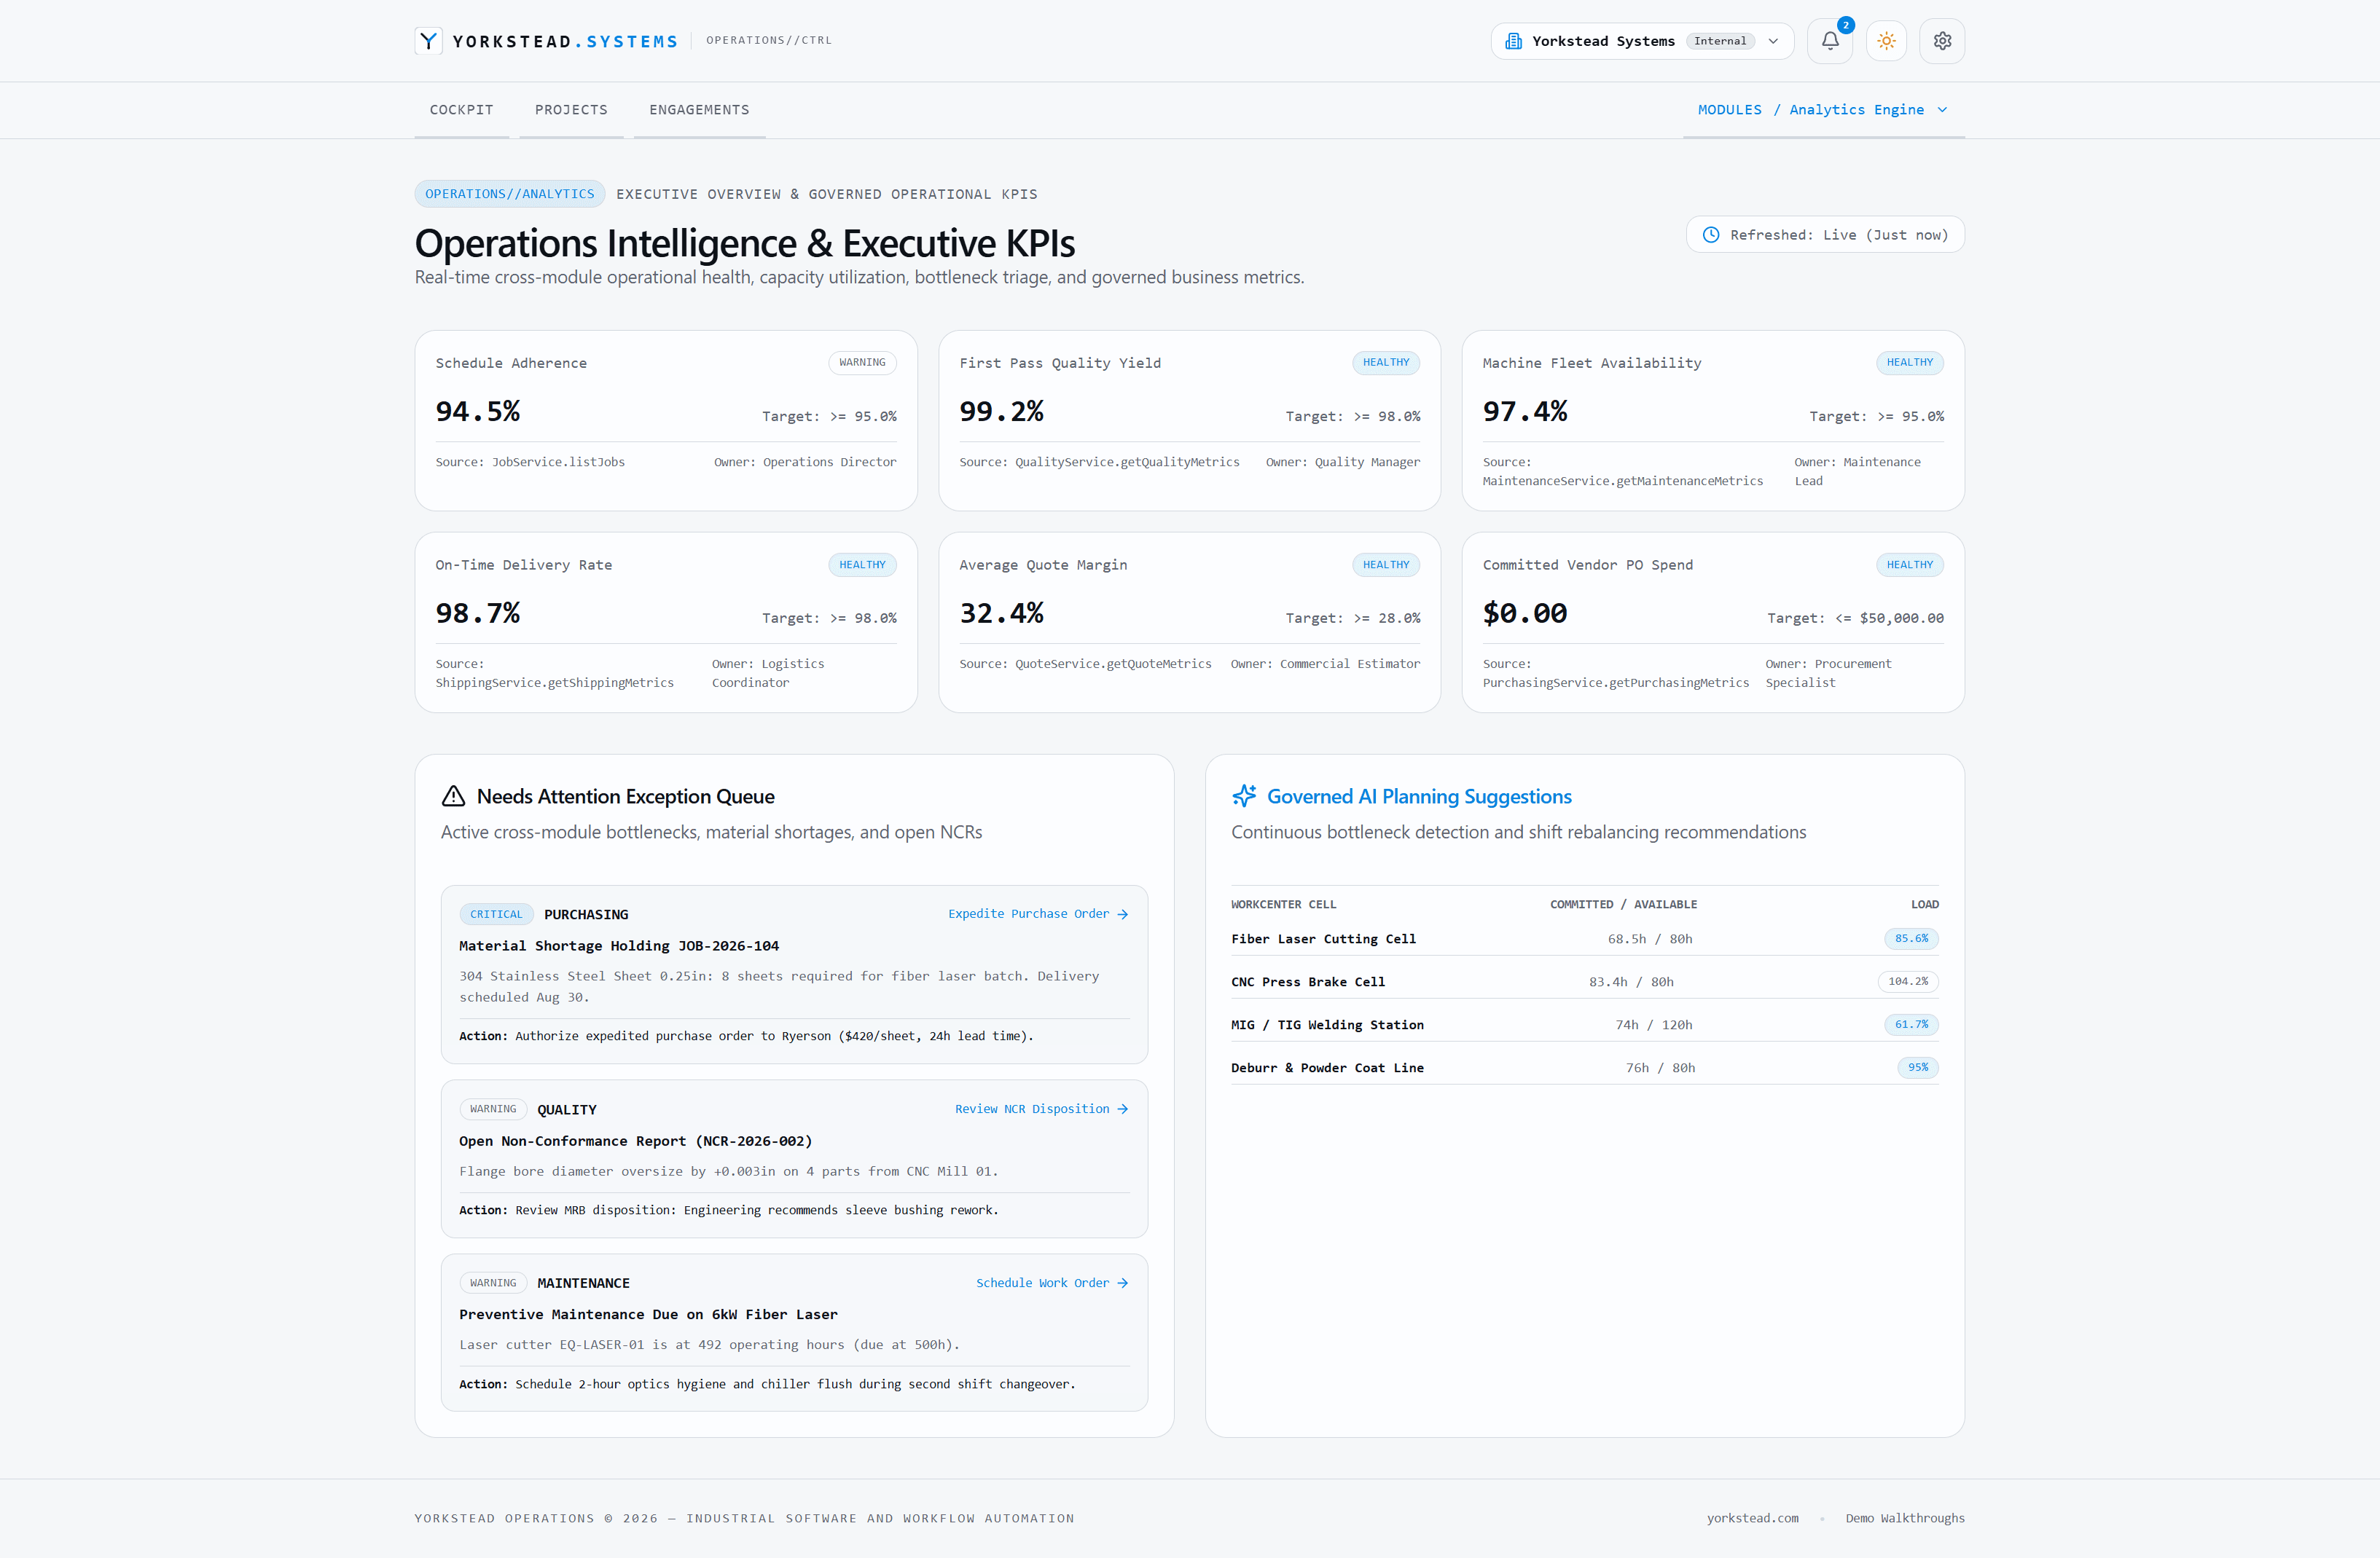The image size is (2380, 1558).
Task: Click the warning triangle icon by Exception Queue
Action: [453, 797]
